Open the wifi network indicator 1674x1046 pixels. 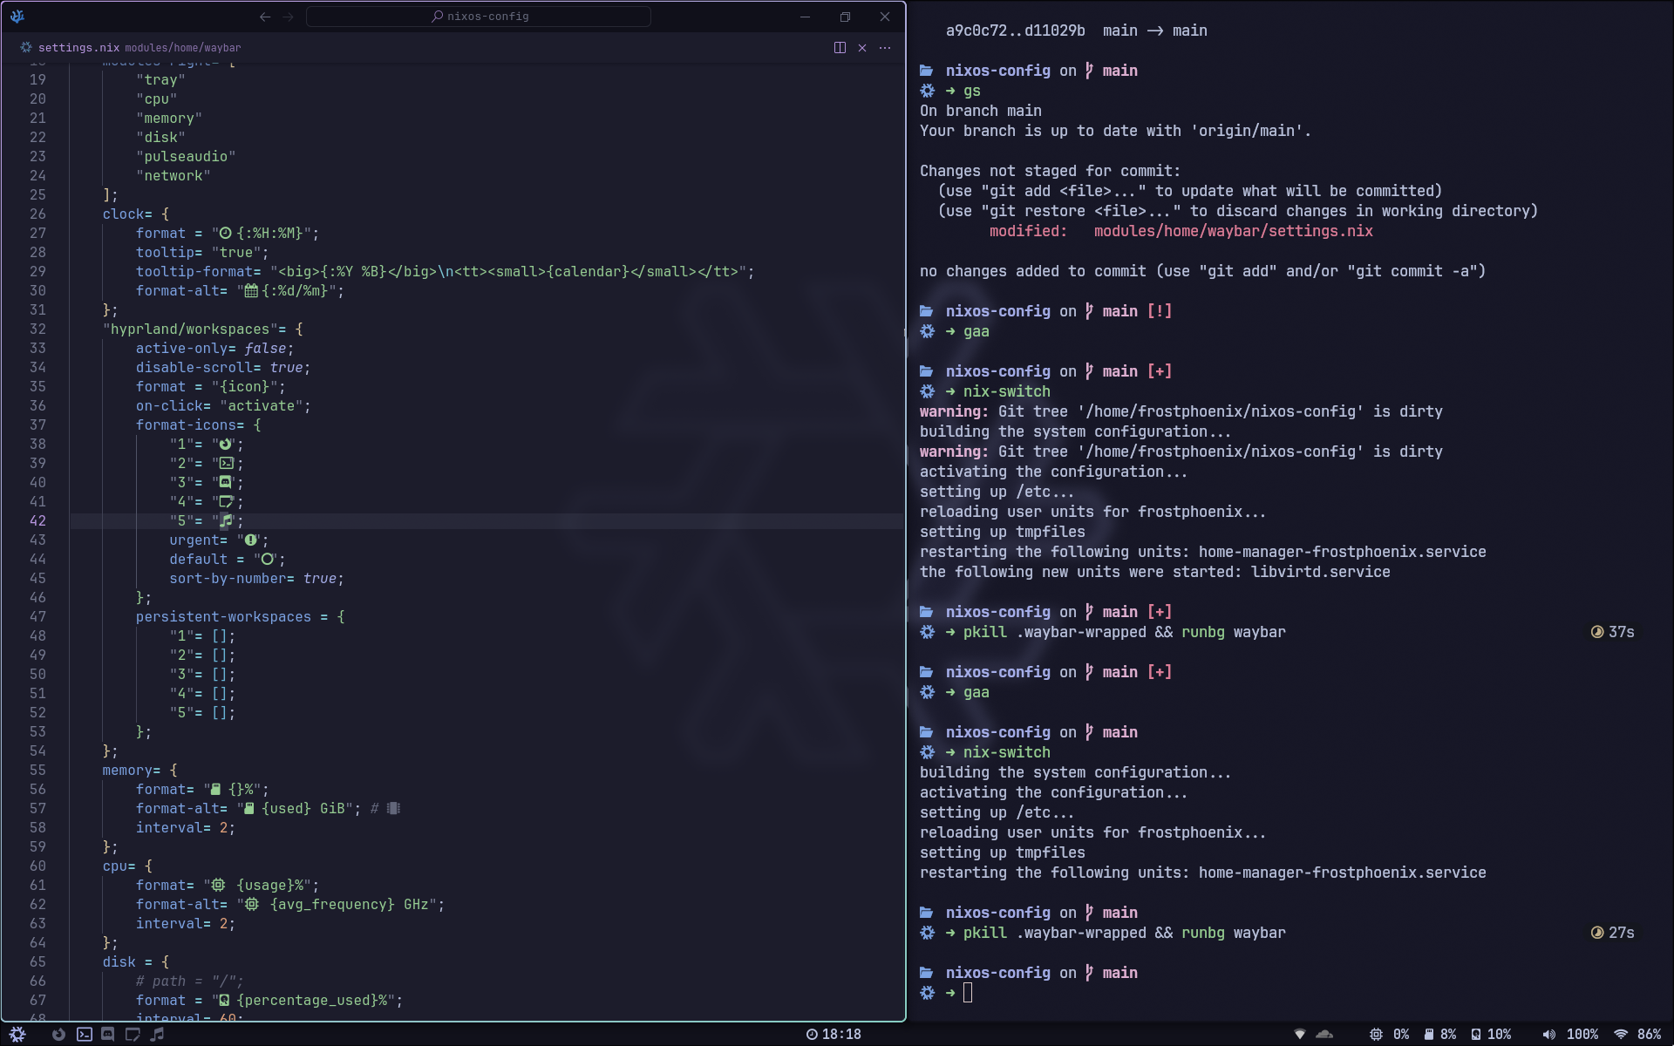(1637, 1034)
